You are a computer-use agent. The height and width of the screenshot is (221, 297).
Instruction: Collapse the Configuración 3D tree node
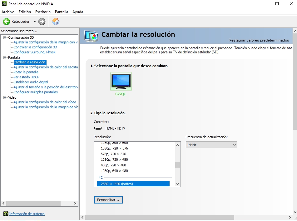(5, 37)
